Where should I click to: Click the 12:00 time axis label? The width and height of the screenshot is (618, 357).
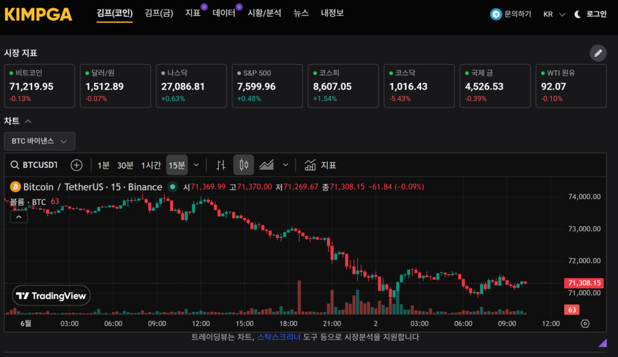pos(550,324)
